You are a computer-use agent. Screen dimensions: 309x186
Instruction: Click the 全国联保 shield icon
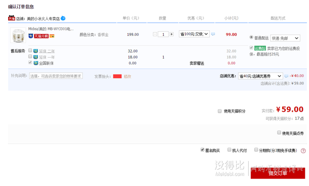tap(35, 63)
